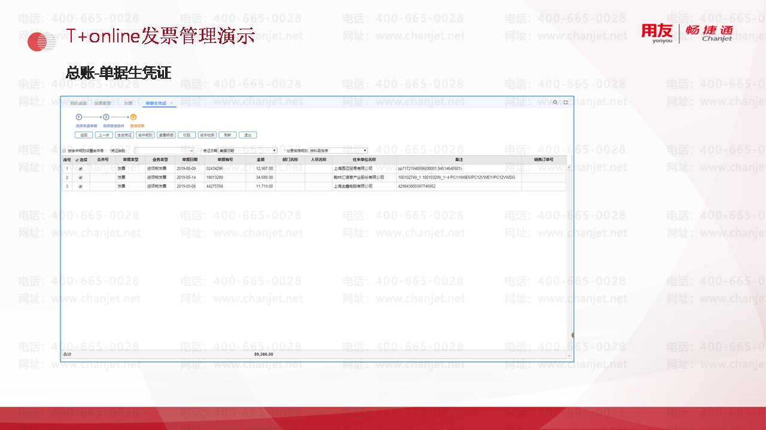Click the amount 11,719.00
Viewport: 766px width, 430px height.
point(265,186)
